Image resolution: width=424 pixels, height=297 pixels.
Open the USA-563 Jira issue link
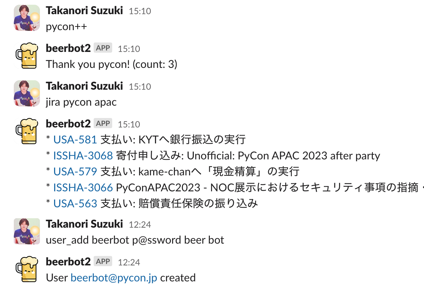[x=75, y=203]
